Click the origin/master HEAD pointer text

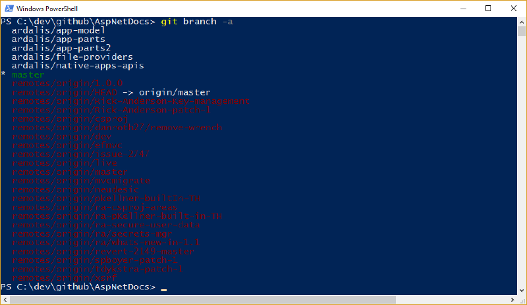coord(175,92)
